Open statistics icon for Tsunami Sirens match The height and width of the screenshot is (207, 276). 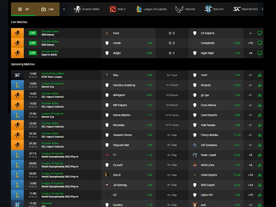(x=259, y=135)
